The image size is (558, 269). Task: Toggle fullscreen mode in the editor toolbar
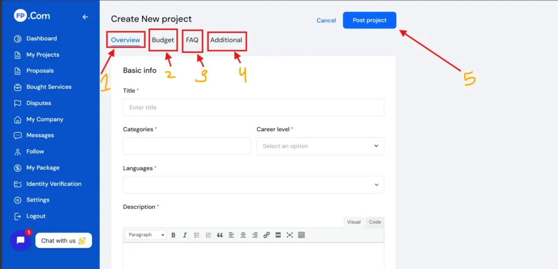289,235
